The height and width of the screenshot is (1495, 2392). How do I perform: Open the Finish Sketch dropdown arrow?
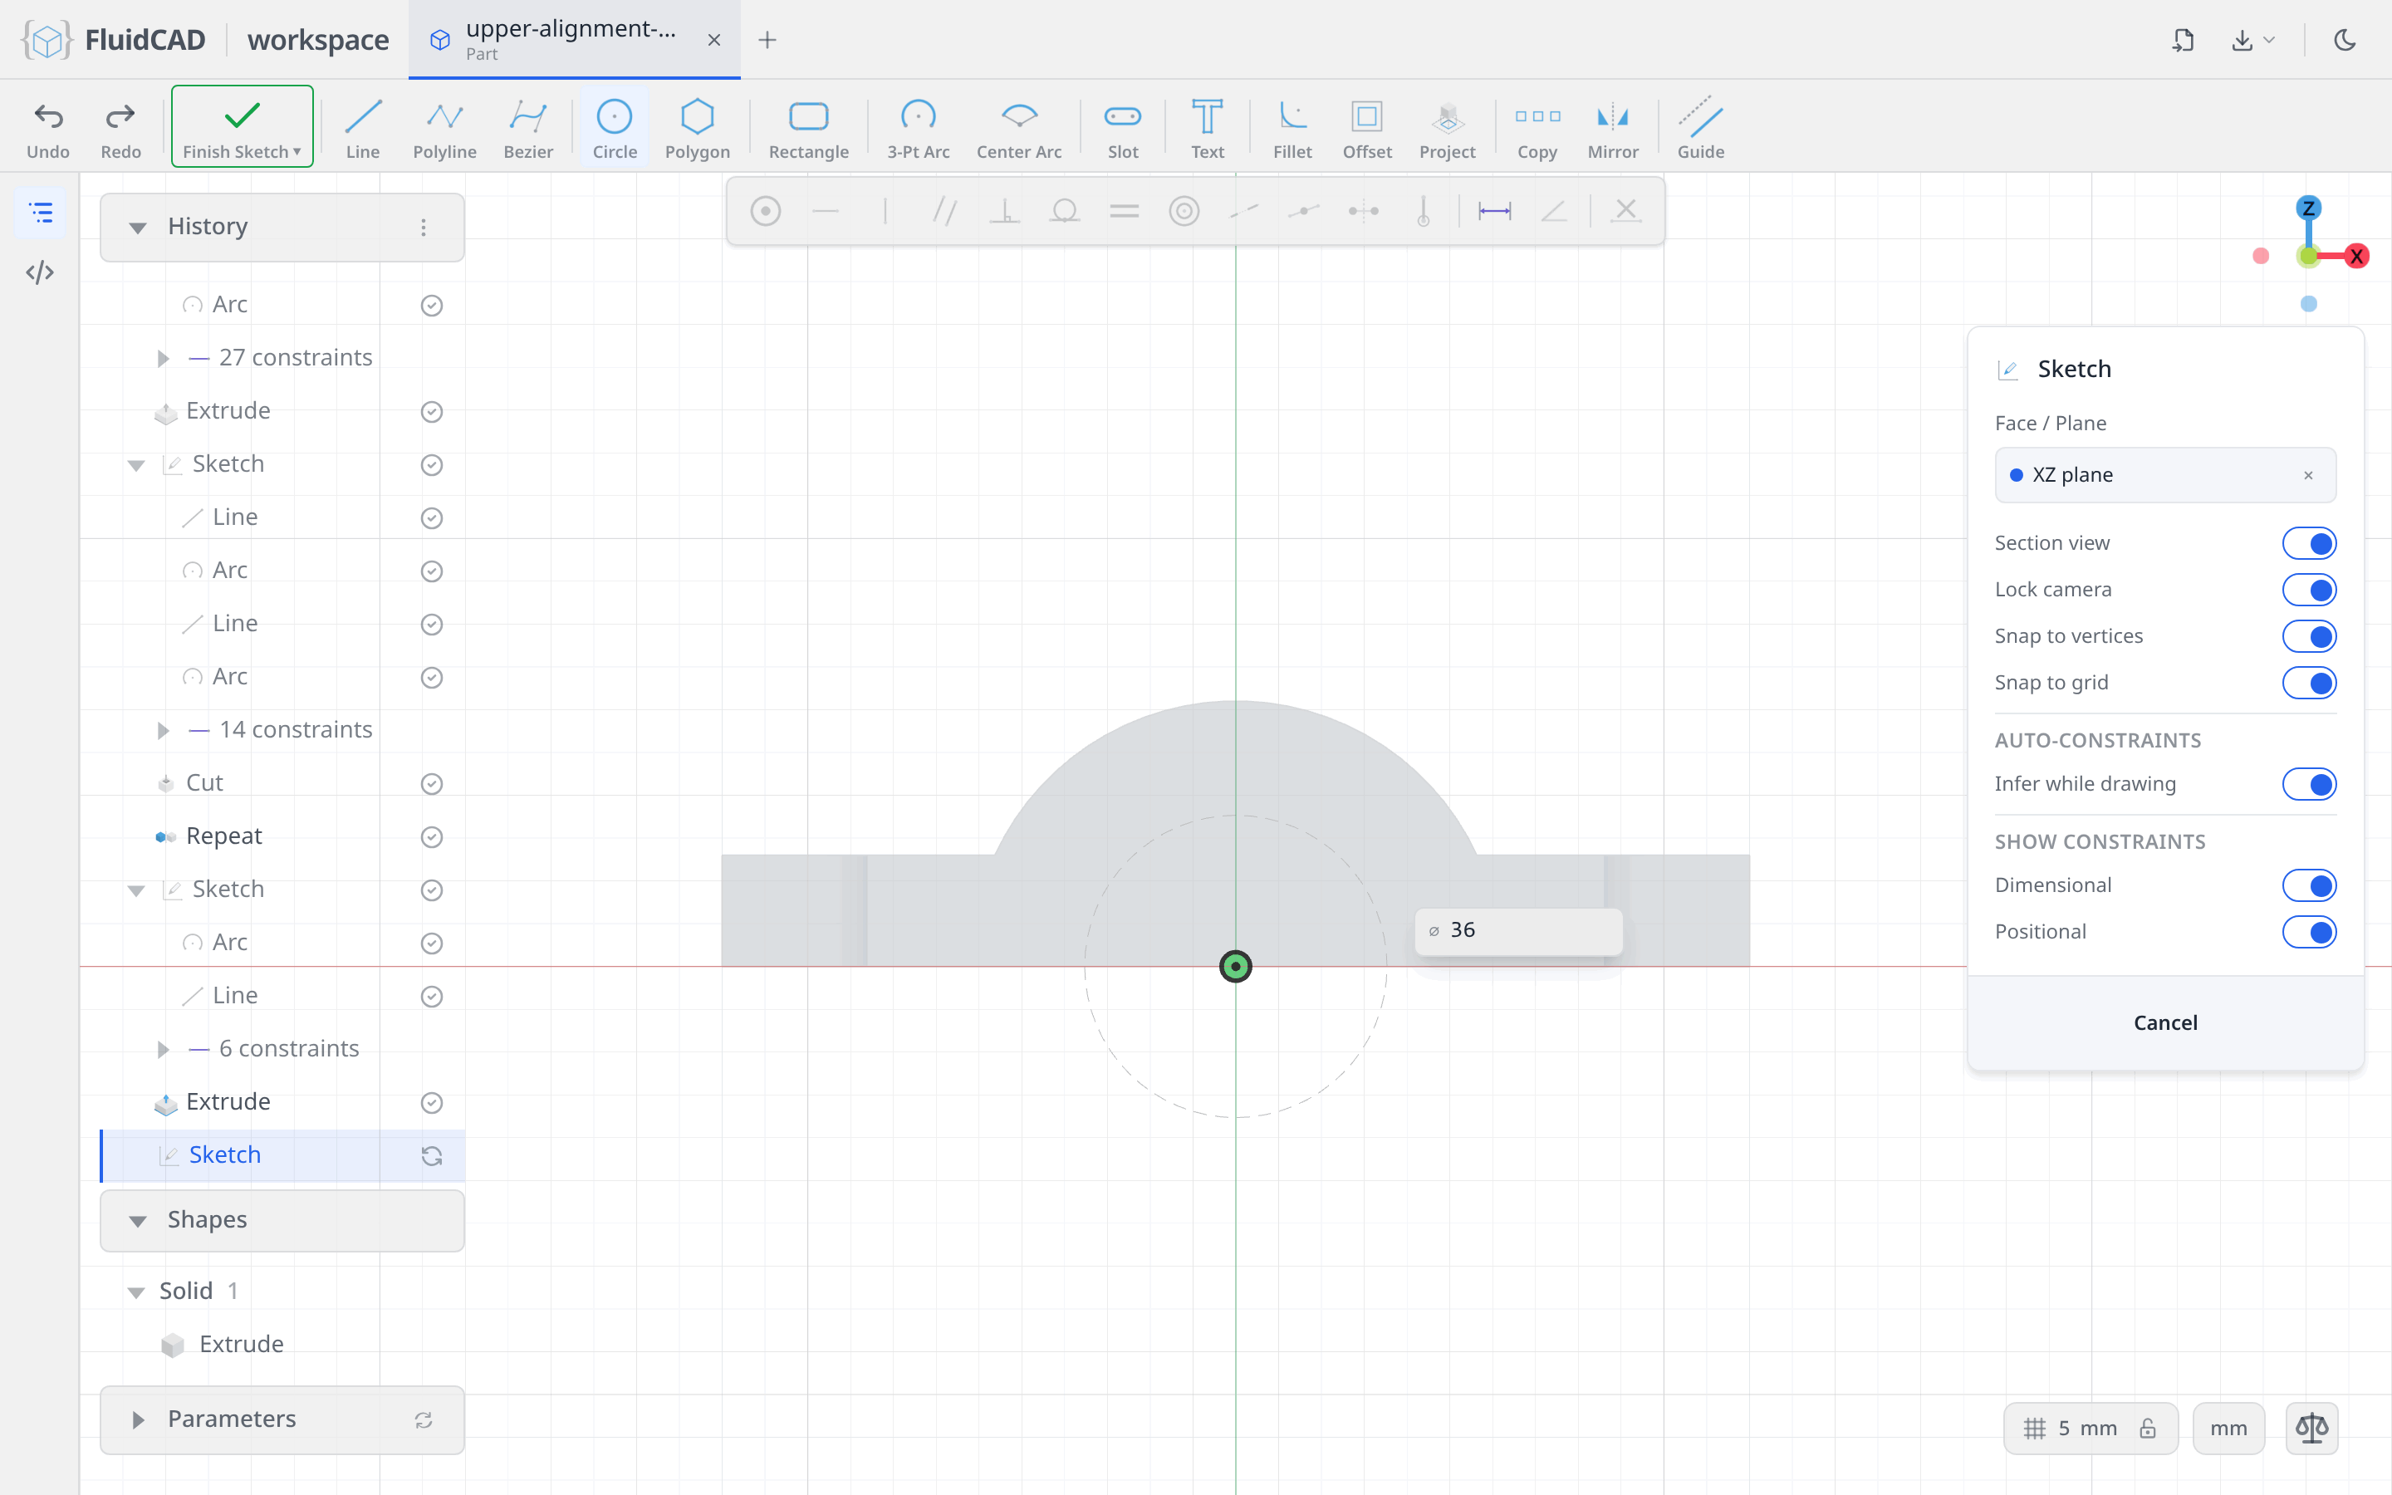pyautogui.click(x=297, y=151)
